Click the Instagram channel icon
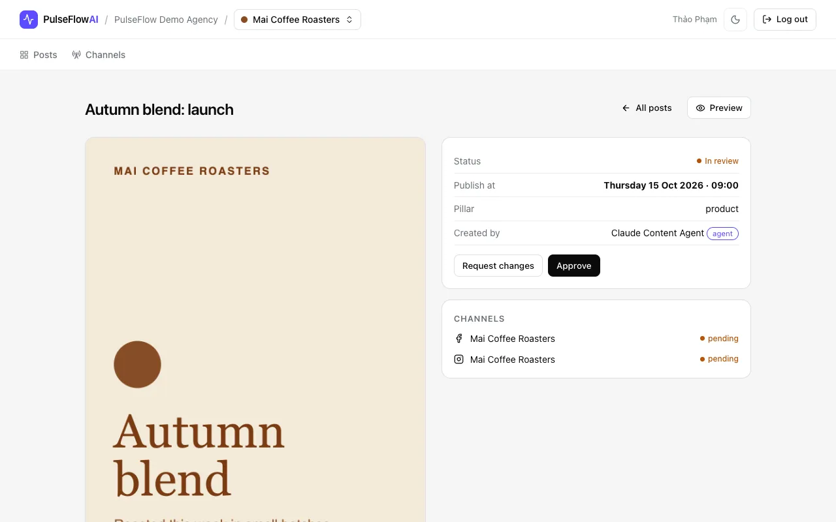Screen dimensions: 836x522 tap(458, 359)
